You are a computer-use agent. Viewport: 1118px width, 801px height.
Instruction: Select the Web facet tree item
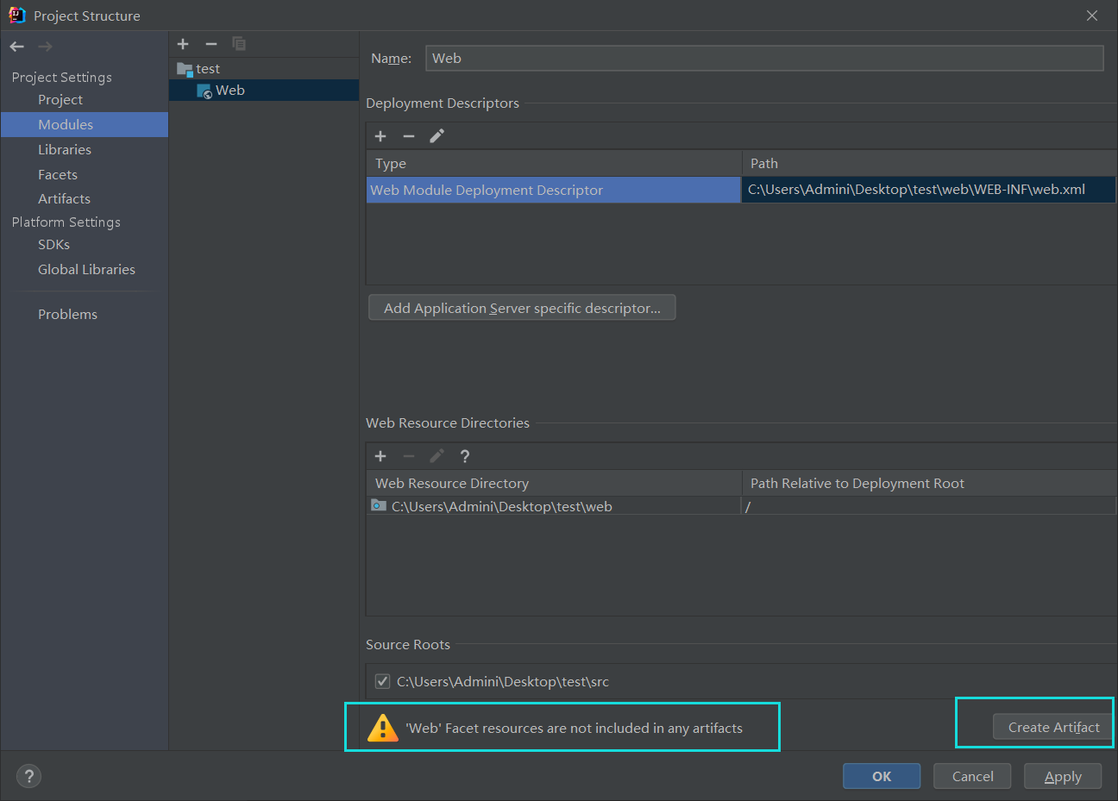pos(264,91)
